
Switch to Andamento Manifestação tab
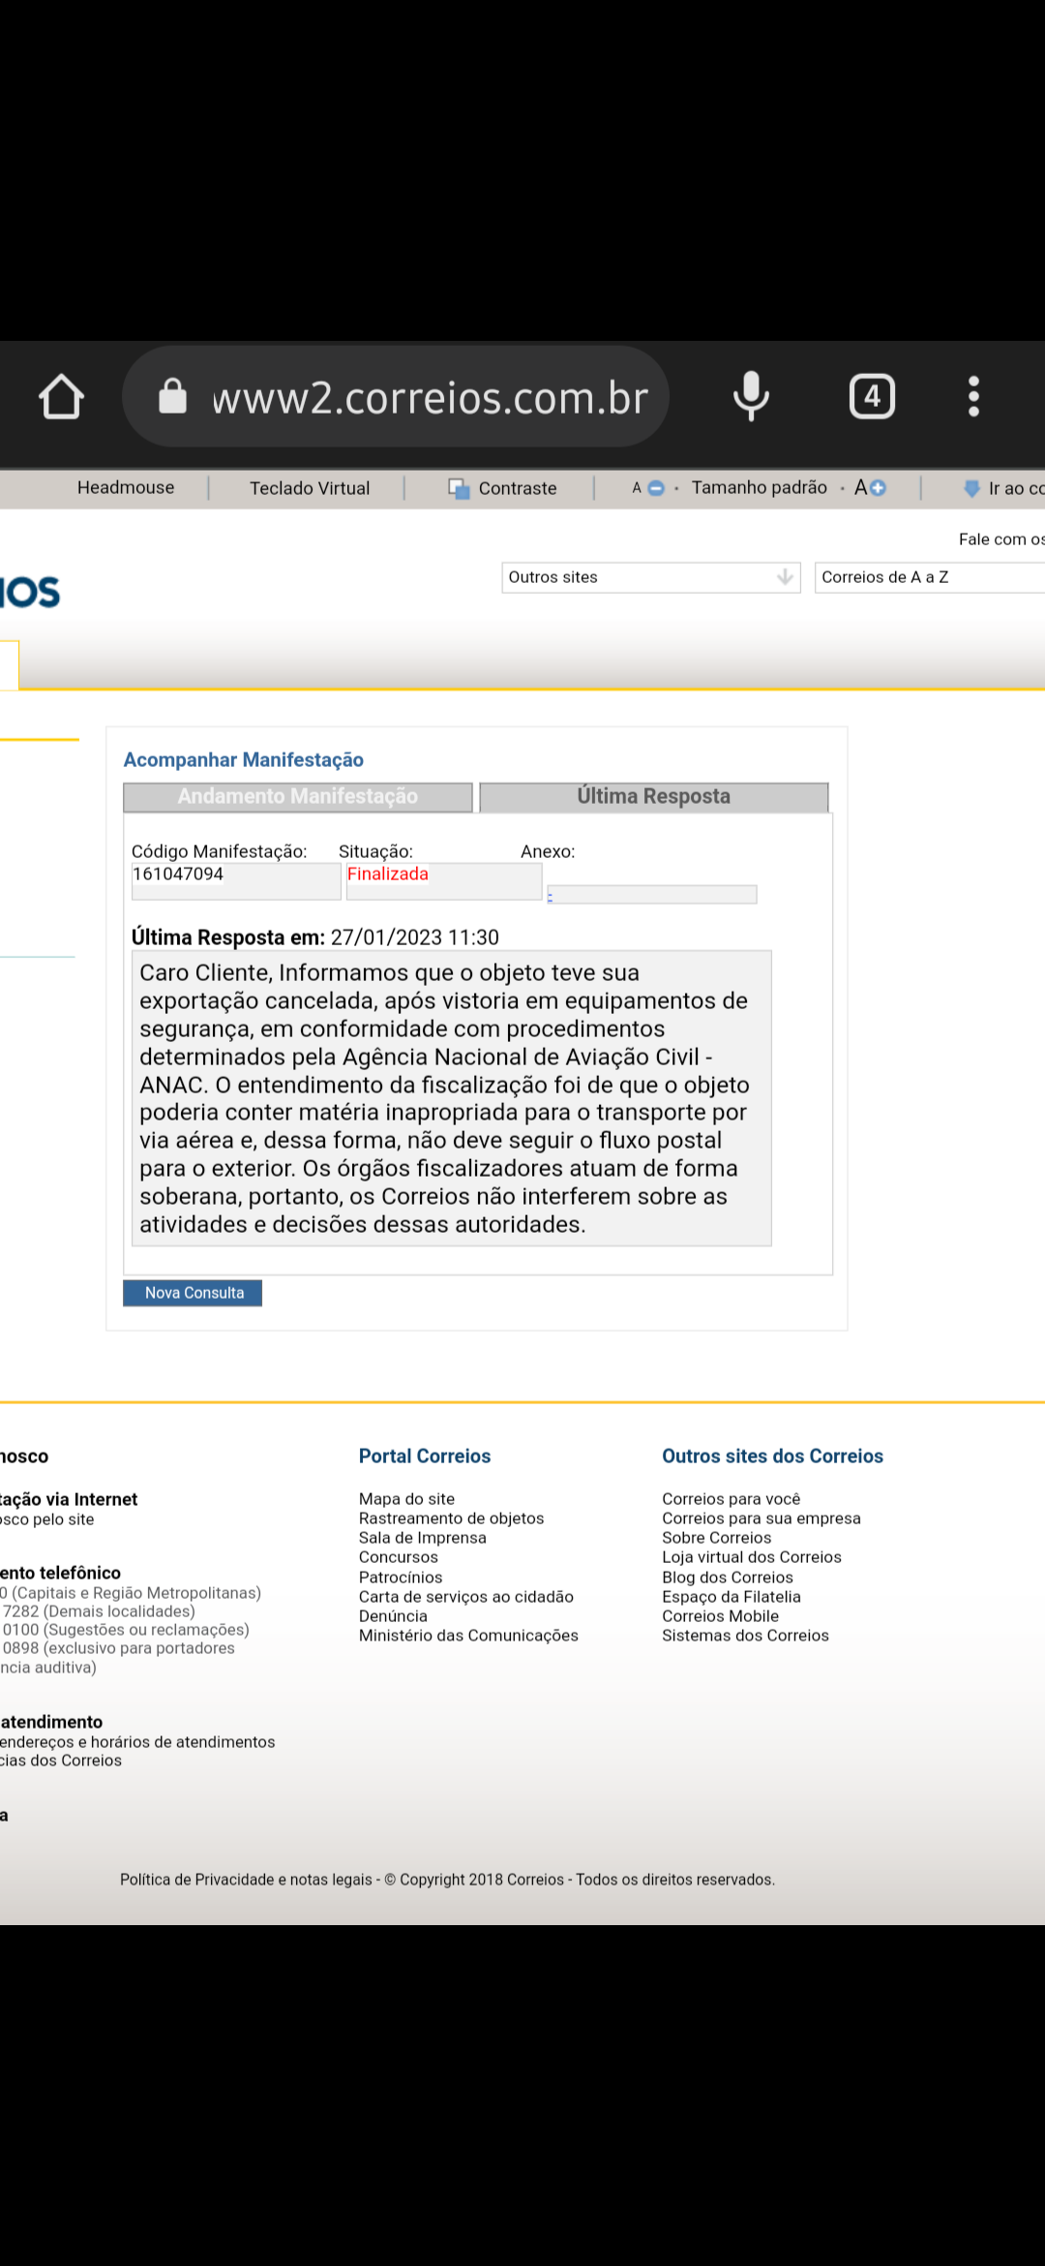pos(298,797)
